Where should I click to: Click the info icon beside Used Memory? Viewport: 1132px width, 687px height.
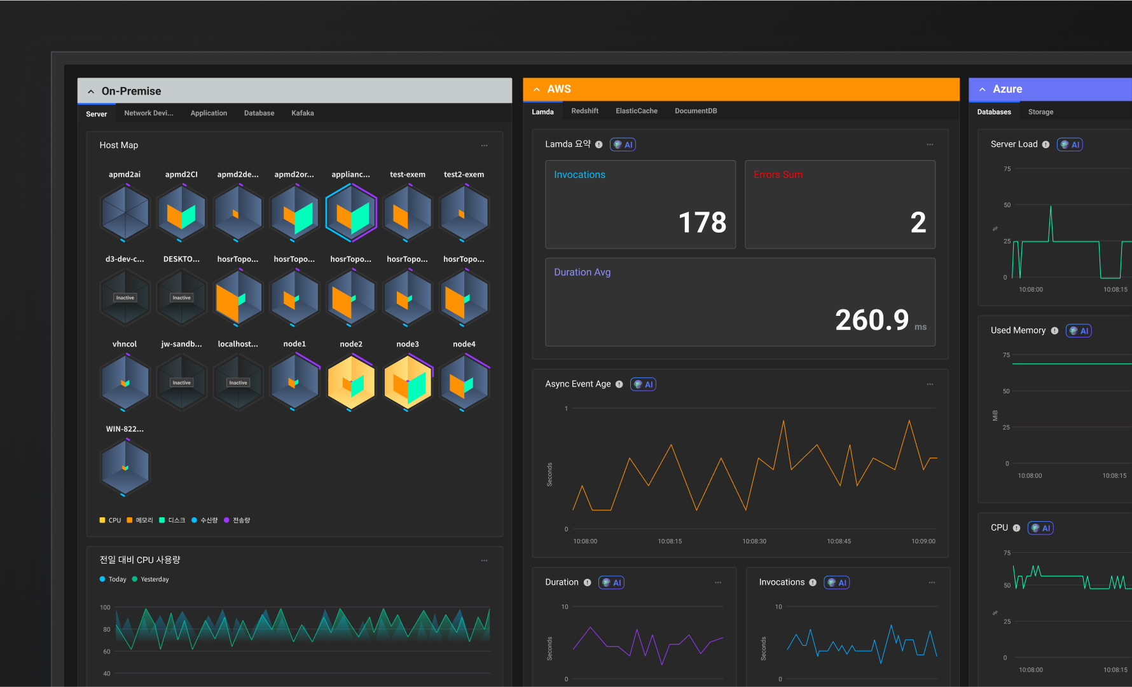1054,331
